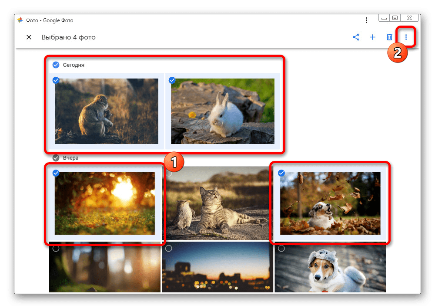The image size is (435, 308).
Task: Toggle the Вчера date group checkbox
Action: click(x=56, y=158)
